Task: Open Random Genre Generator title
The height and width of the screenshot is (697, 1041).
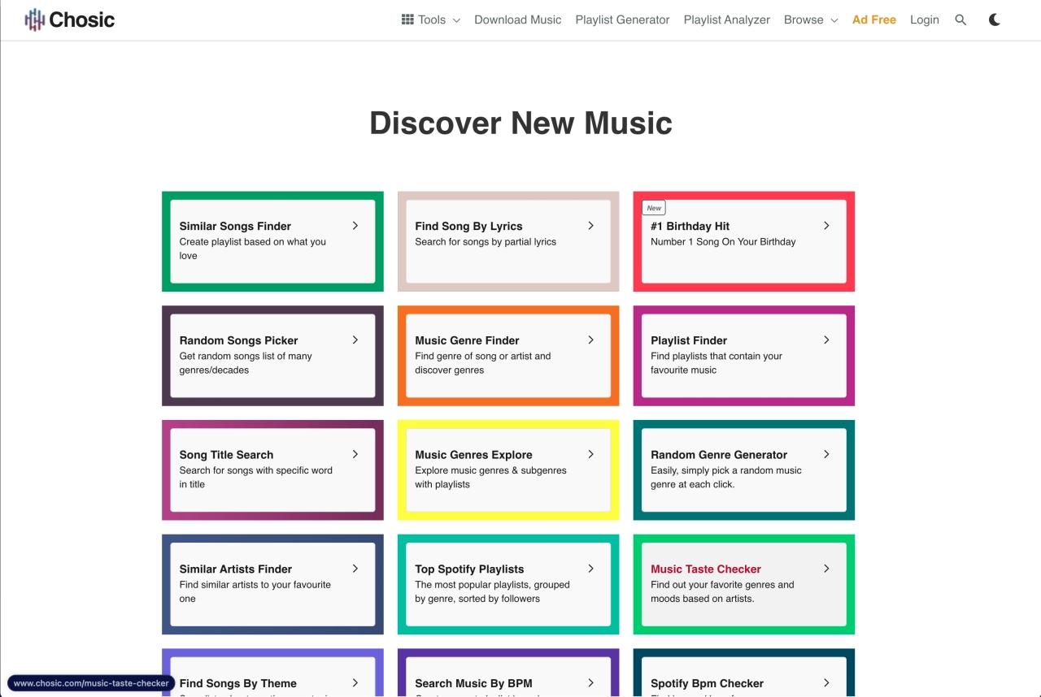Action: [719, 455]
